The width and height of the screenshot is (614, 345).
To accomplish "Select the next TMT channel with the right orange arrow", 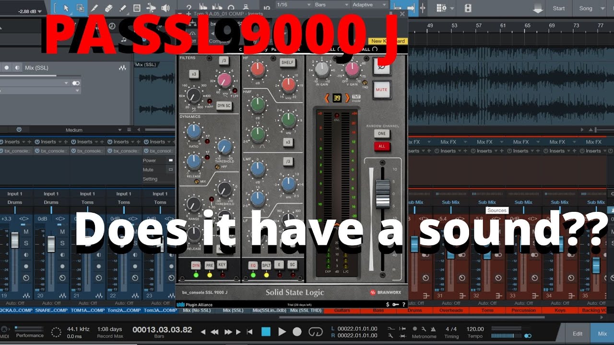I will coord(347,98).
